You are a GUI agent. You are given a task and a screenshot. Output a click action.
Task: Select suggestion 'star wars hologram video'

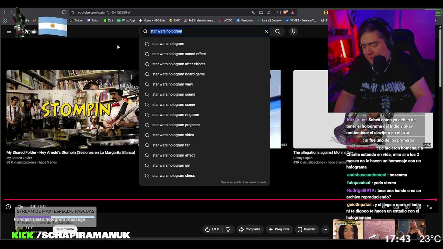point(205,135)
